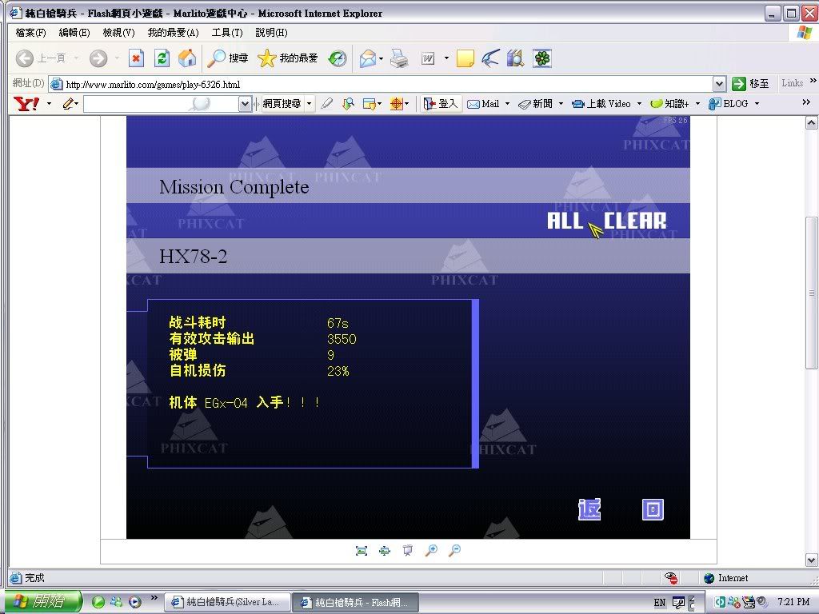
Task: Open the History clock icon in toolbar
Action: pos(338,58)
